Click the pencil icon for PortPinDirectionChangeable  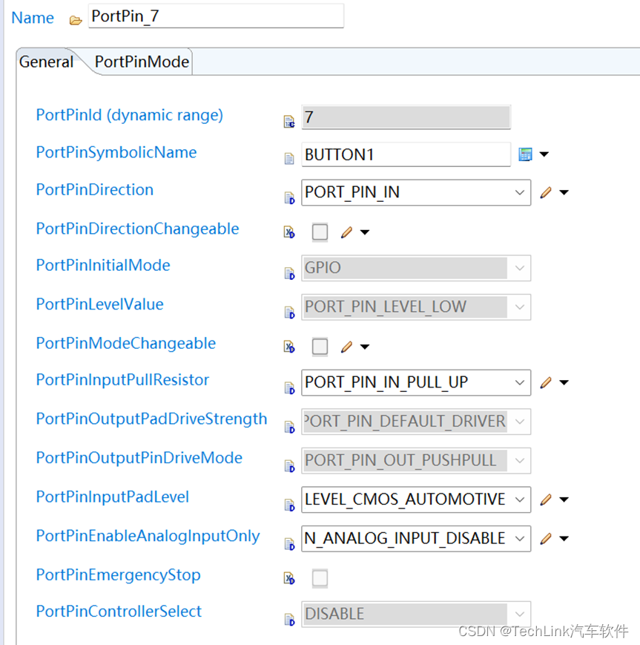tap(346, 232)
